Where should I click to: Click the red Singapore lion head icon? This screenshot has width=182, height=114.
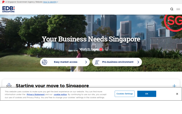[x=3, y=2]
